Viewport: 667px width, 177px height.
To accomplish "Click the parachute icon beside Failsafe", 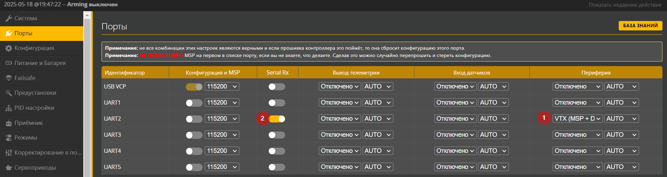I will (9, 78).
